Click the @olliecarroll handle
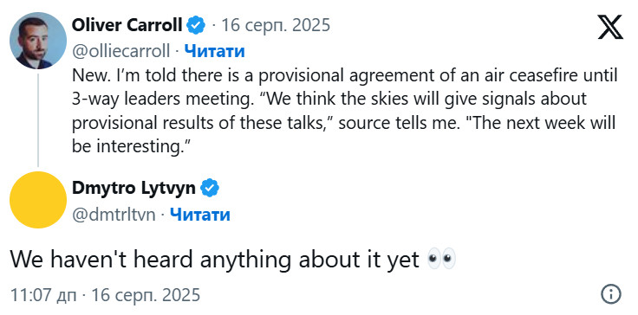Image resolution: width=638 pixels, height=315 pixels. pos(120,52)
